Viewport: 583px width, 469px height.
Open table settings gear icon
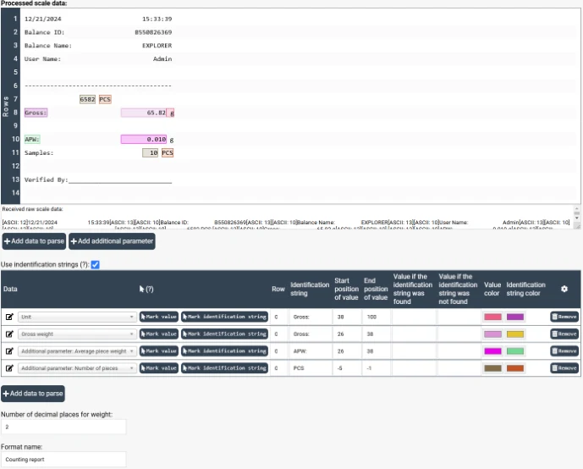coord(564,289)
